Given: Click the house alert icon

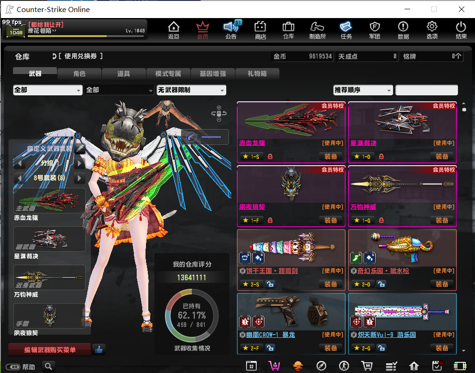Looking at the screenshot, I should [x=414, y=366].
